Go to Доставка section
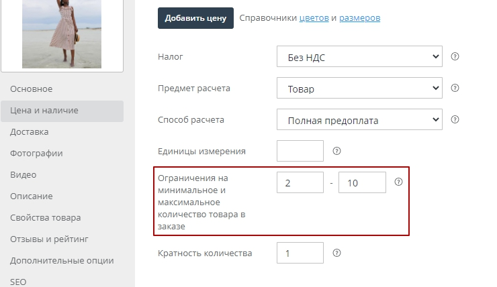 [x=30, y=132]
